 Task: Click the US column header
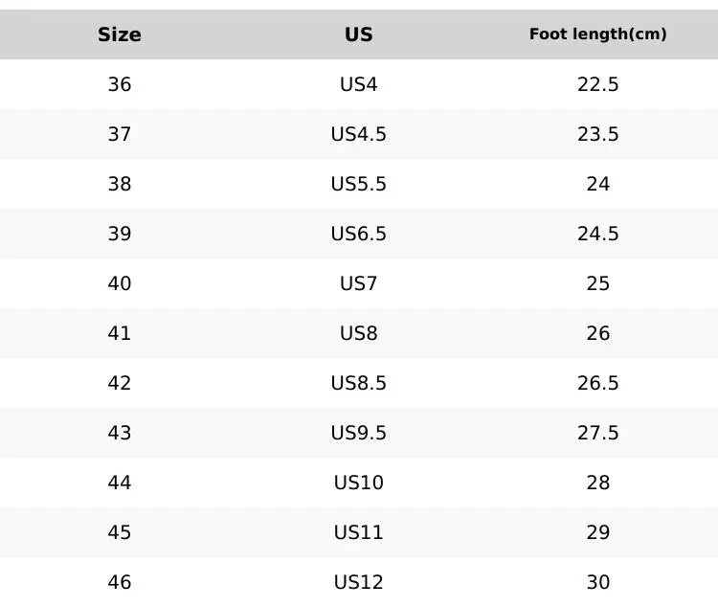359,34
